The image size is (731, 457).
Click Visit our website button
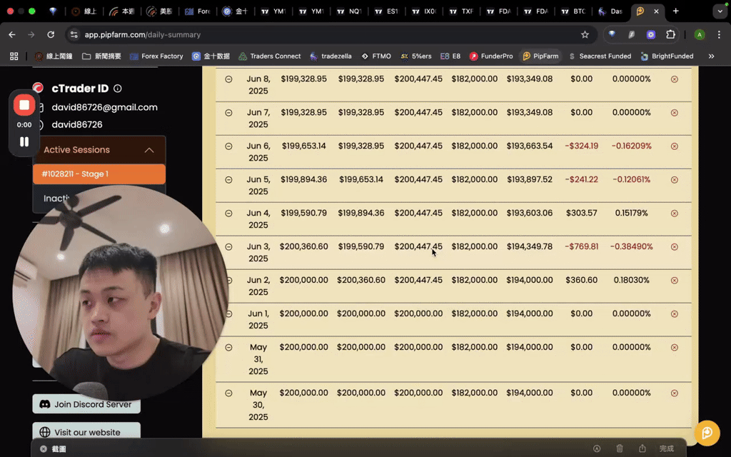coord(86,432)
